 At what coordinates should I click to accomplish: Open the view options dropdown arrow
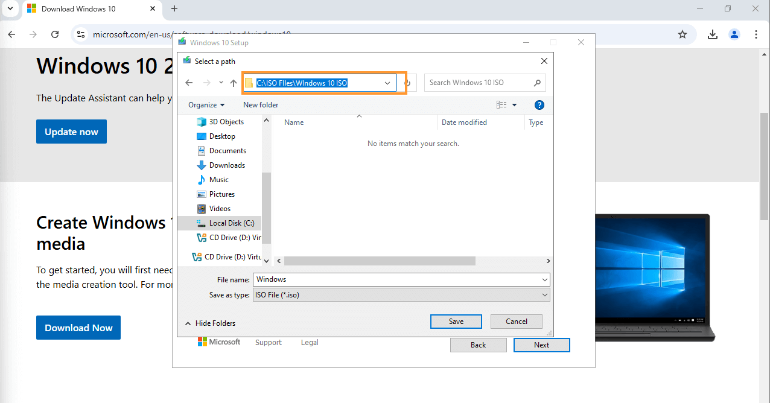(x=514, y=105)
